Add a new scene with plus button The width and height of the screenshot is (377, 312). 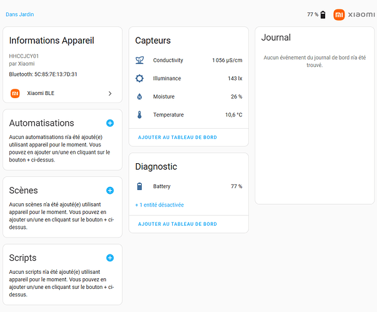pyautogui.click(x=110, y=190)
